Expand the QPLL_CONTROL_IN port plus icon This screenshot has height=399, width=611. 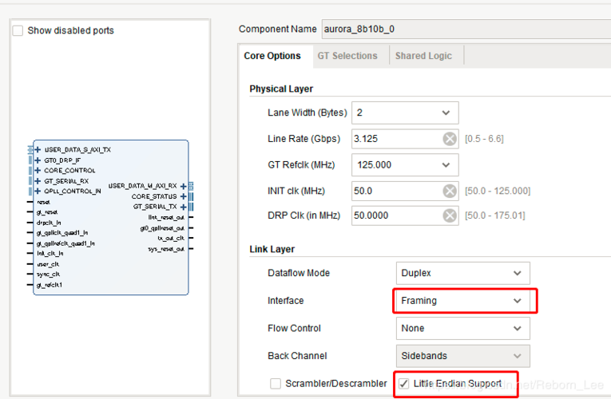click(x=38, y=192)
